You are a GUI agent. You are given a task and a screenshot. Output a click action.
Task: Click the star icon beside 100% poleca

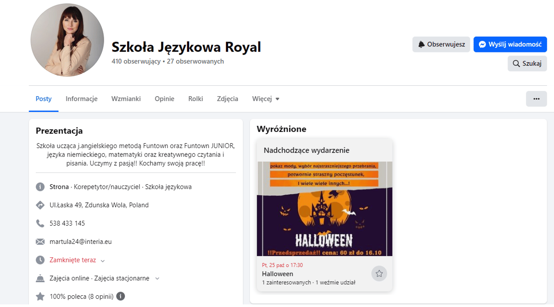[x=40, y=297]
